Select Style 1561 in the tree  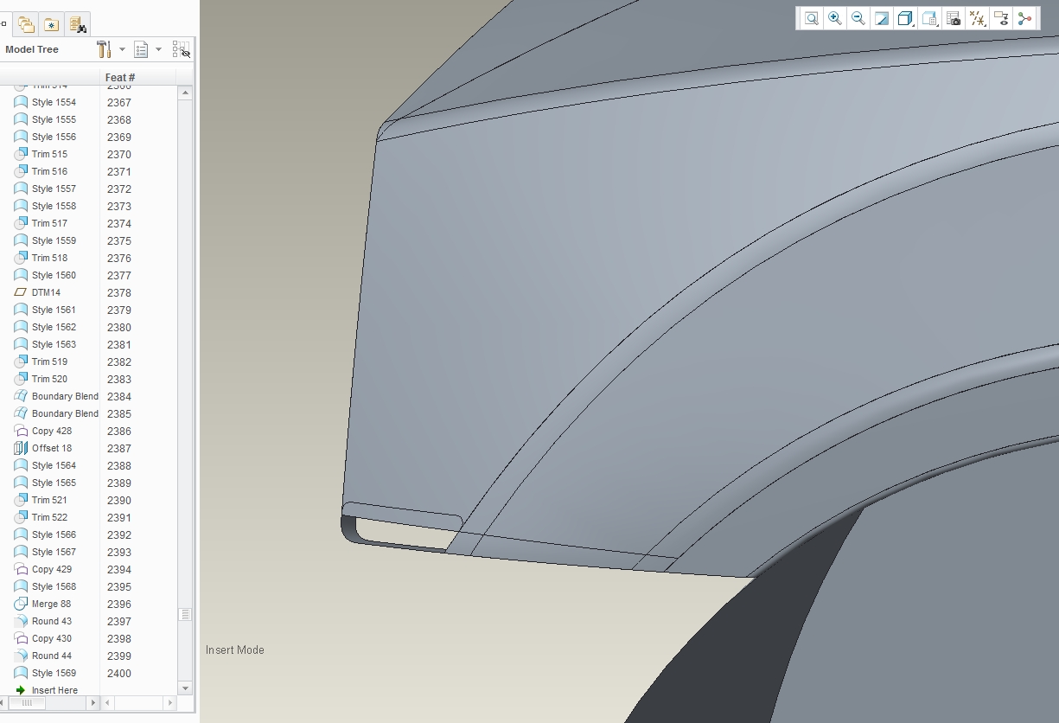[54, 310]
